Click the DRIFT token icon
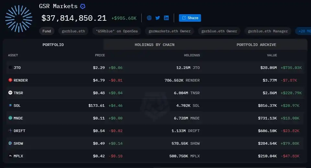Image resolution: width=311 pixels, height=168 pixels. point(10,130)
